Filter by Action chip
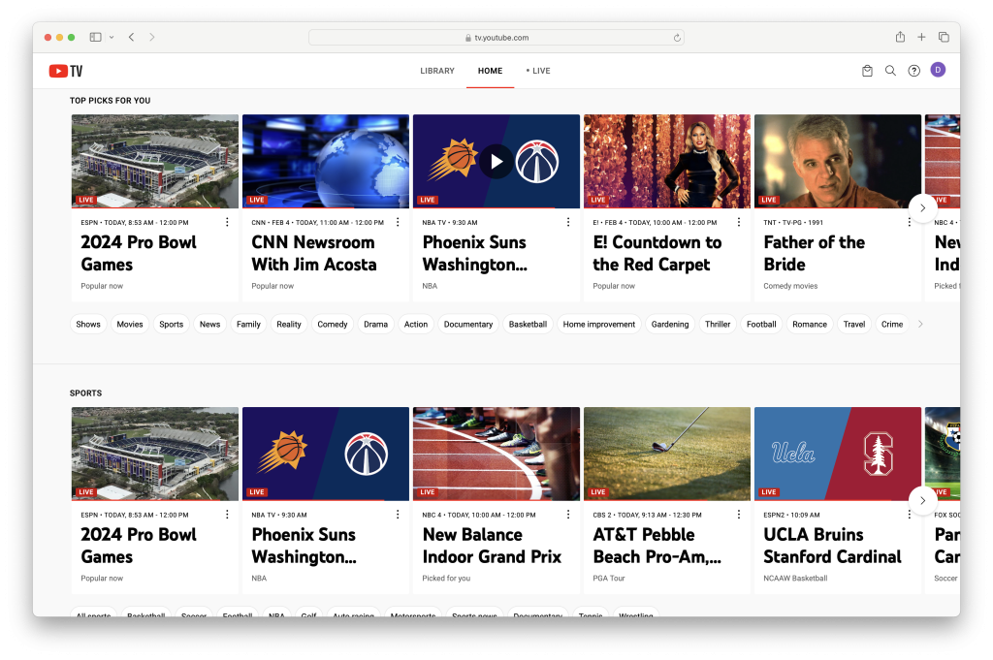The width and height of the screenshot is (993, 660). pos(416,324)
